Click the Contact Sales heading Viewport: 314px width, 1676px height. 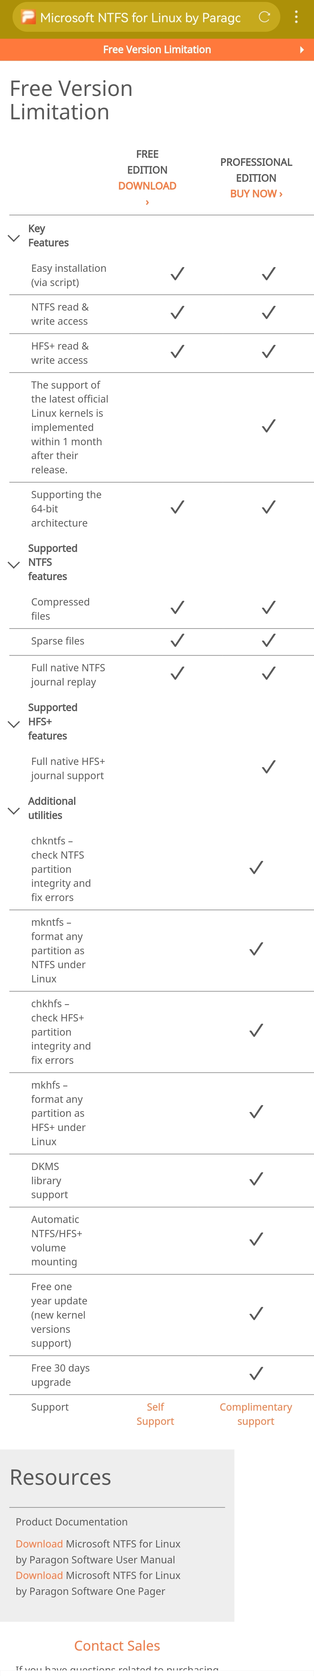117,1645
